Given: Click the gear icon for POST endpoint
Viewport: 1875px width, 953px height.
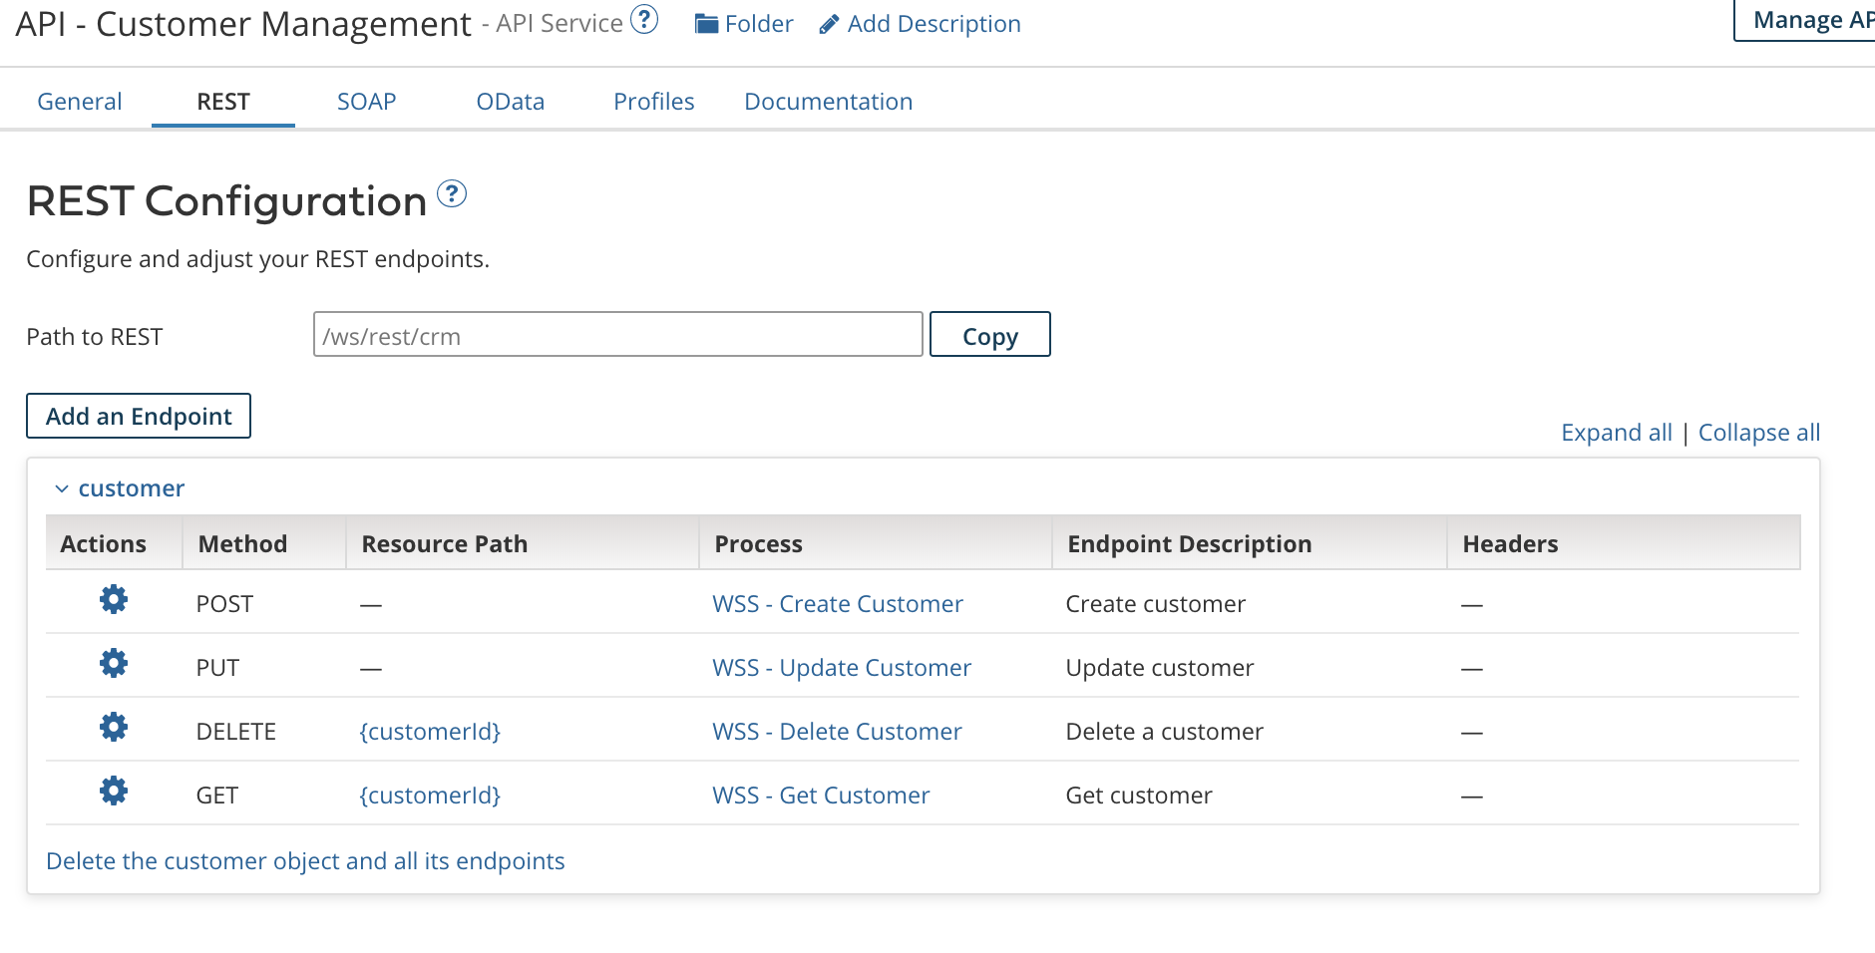Looking at the screenshot, I should (x=114, y=600).
